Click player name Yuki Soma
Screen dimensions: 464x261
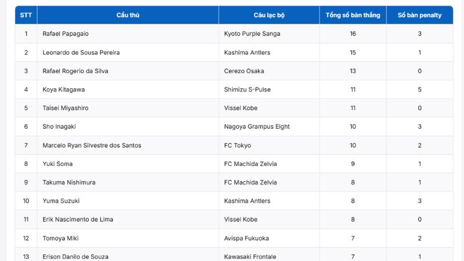[x=57, y=164]
